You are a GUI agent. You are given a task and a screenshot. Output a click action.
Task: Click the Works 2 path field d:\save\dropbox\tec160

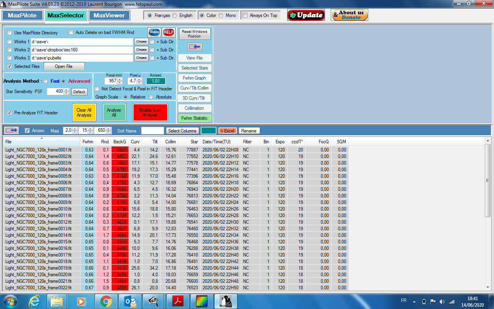coord(82,50)
